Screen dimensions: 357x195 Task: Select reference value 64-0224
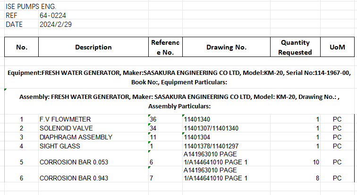click(93, 16)
